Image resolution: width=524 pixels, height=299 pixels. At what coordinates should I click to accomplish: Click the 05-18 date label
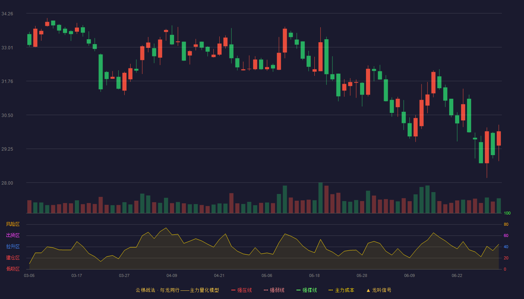(x=314, y=275)
